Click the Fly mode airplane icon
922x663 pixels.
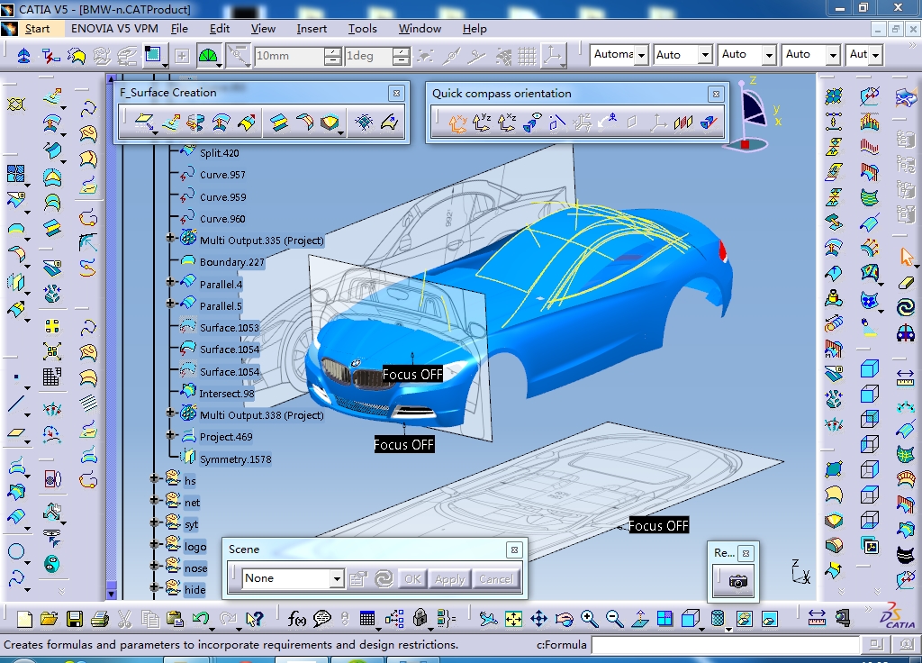[488, 619]
